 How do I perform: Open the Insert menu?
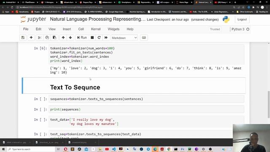click(x=67, y=29)
